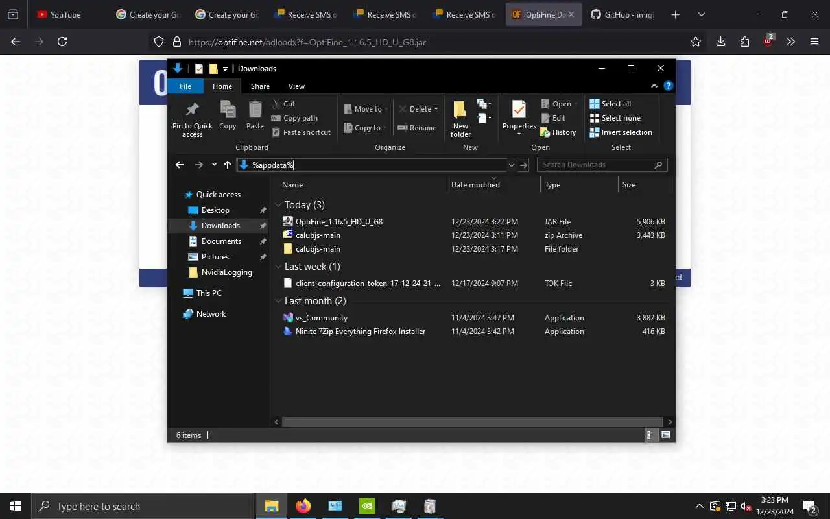The image size is (830, 519).
Task: Click the Paste ribbon button
Action: [x=255, y=115]
